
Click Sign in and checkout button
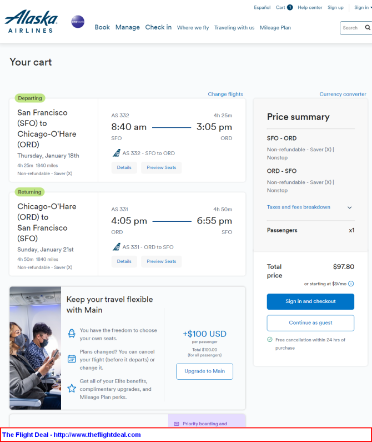coord(310,301)
